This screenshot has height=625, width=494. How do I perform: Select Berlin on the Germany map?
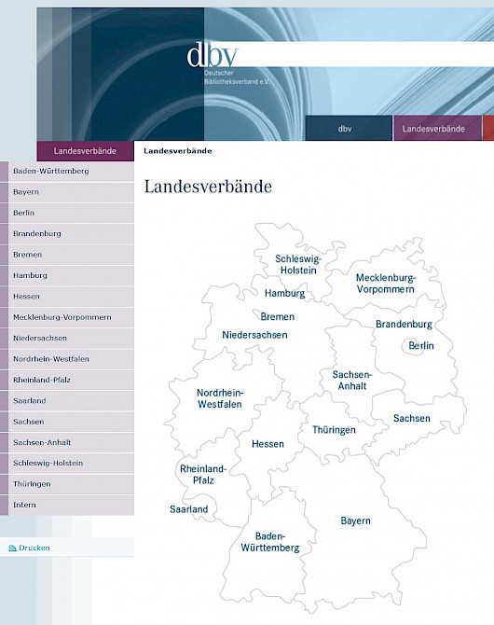point(421,345)
